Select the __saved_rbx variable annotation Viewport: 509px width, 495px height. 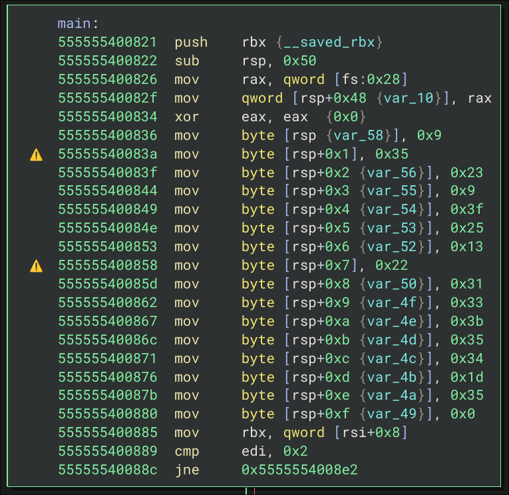point(332,43)
